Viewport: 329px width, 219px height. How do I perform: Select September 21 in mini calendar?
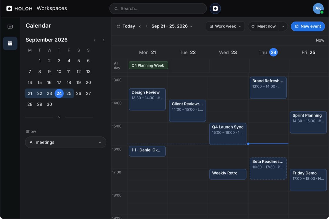pos(30,93)
